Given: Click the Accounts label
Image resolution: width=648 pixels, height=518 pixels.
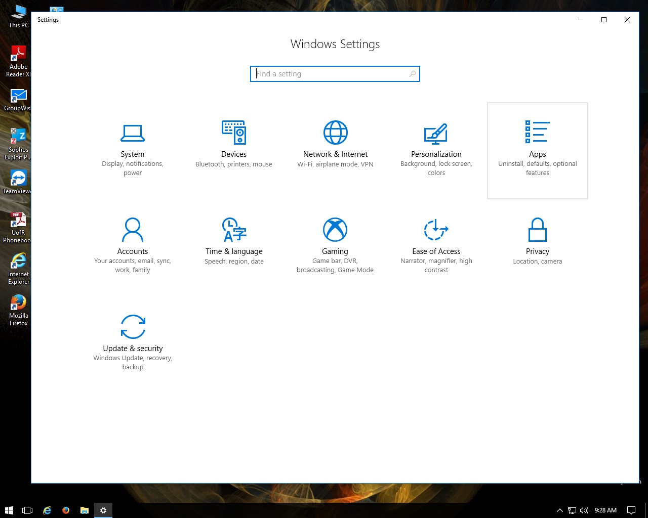Looking at the screenshot, I should 133,251.
